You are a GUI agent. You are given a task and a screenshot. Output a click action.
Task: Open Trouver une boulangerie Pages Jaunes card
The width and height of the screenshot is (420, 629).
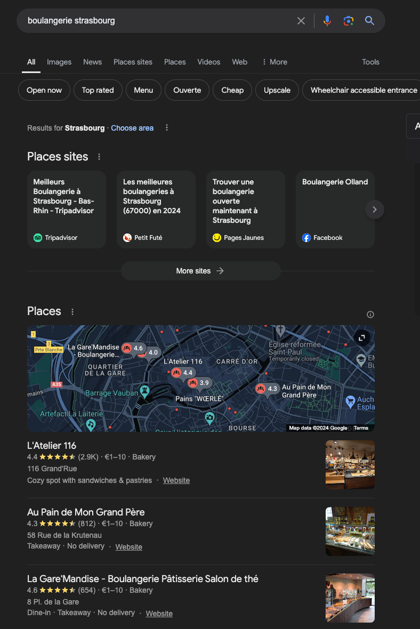coord(246,209)
